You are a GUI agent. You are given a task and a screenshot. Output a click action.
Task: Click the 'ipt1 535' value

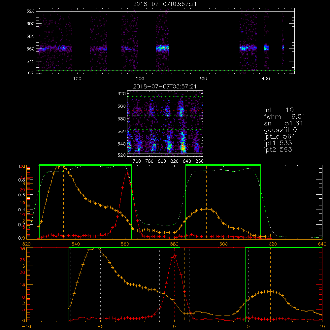(x=278, y=143)
